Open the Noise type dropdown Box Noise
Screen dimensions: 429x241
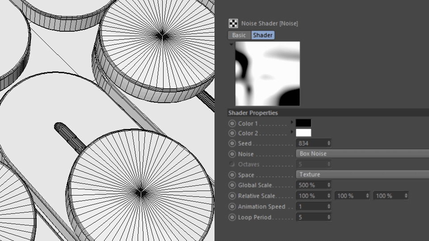click(362, 154)
